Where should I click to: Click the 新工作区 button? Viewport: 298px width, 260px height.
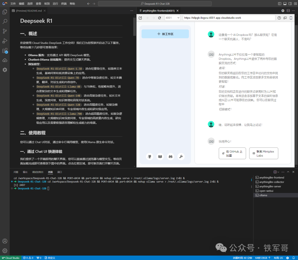(x=165, y=34)
